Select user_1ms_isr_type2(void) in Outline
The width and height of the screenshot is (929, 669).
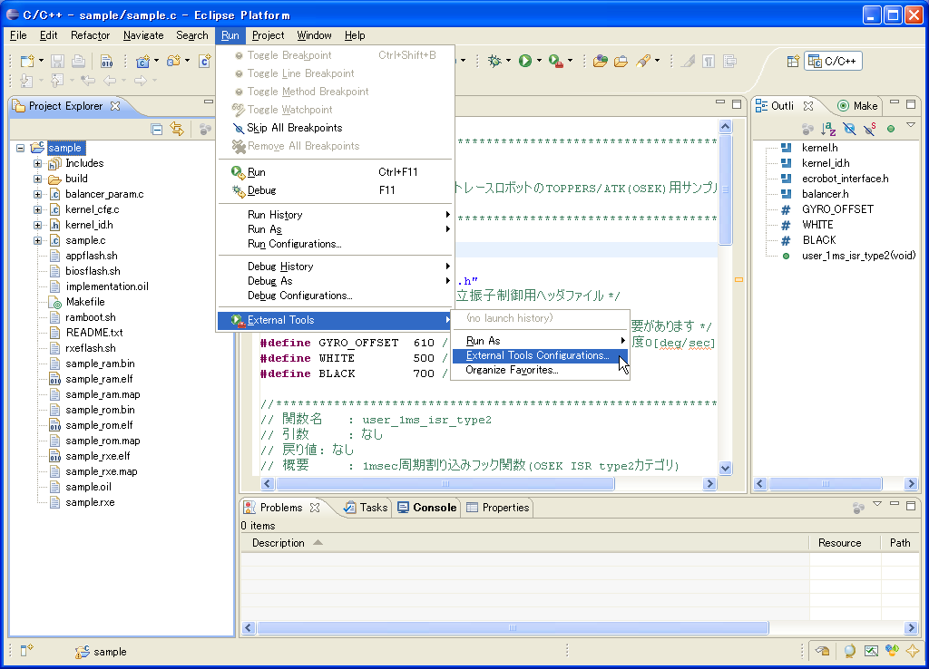(x=858, y=256)
